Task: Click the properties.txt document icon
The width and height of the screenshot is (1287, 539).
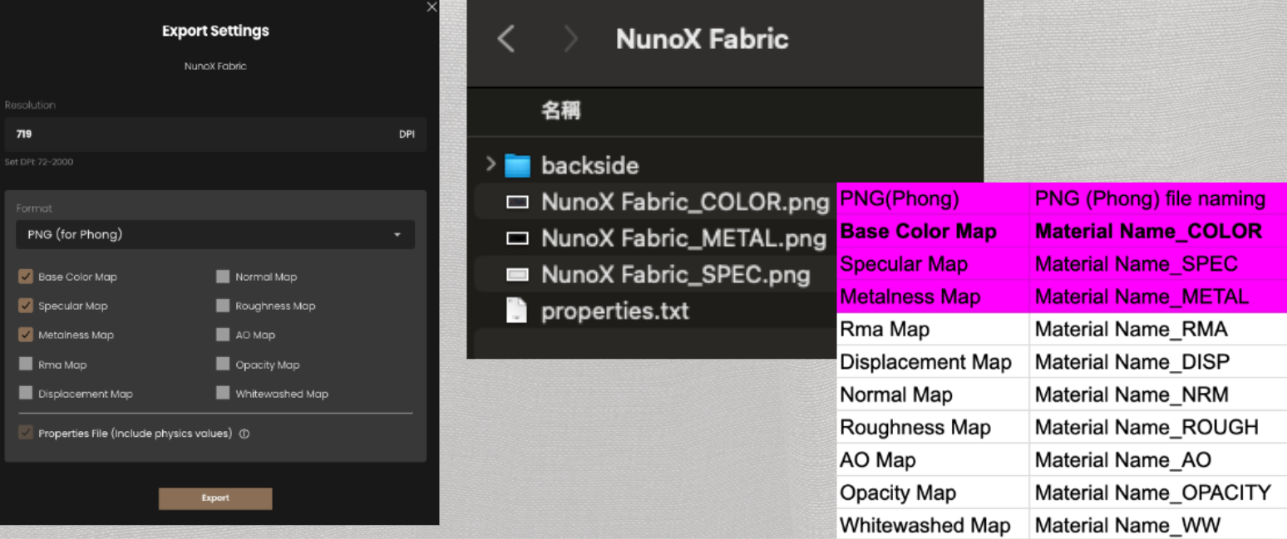Action: pos(517,311)
